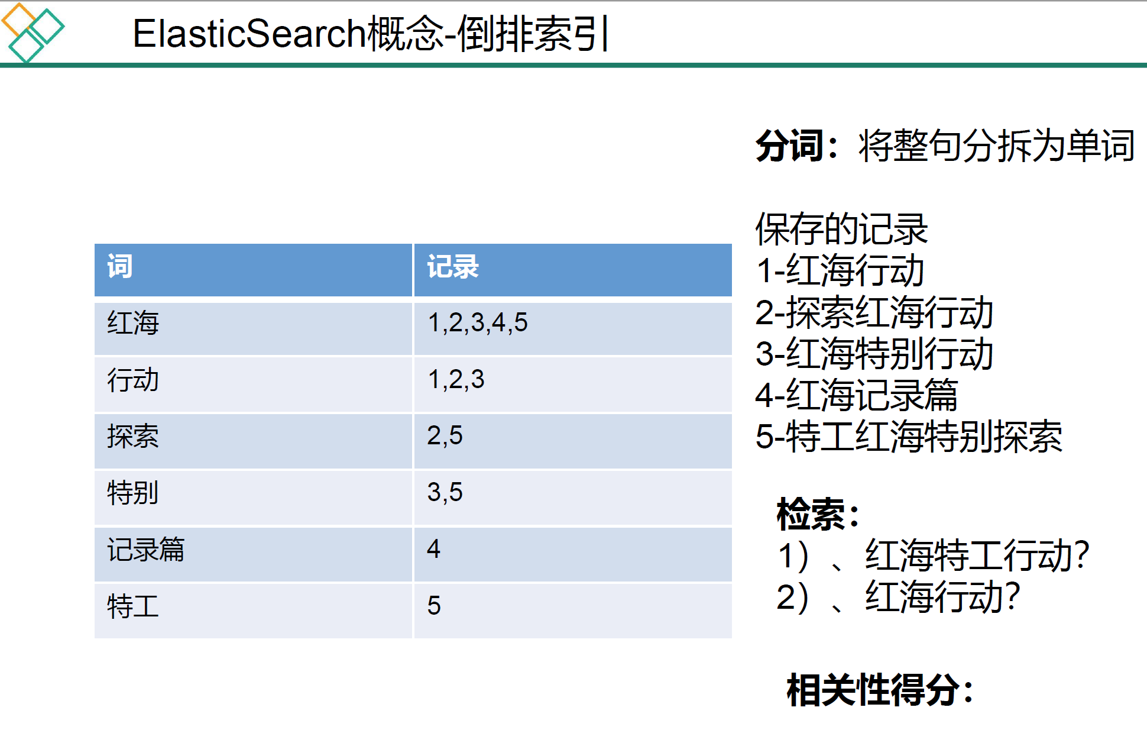Click the 词 column header

coord(120,267)
